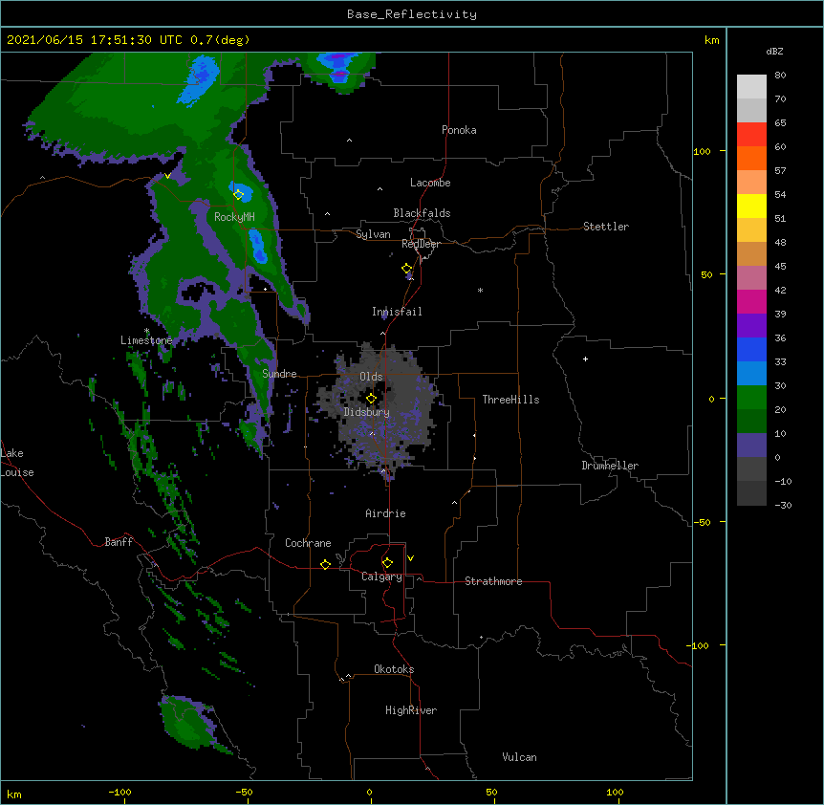Click the light blue 33 dBZ legend swatch
Image resolution: width=824 pixels, height=805 pixels.
(751, 373)
